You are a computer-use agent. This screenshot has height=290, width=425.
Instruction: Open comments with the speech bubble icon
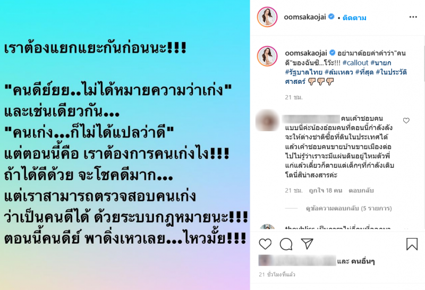coord(286,244)
